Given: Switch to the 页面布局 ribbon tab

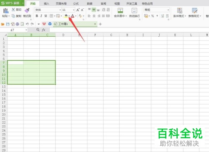Looking at the screenshot, I should [61, 4].
